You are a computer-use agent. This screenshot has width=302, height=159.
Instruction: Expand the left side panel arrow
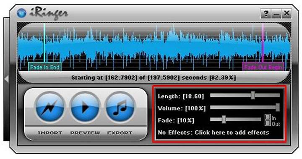7,79
